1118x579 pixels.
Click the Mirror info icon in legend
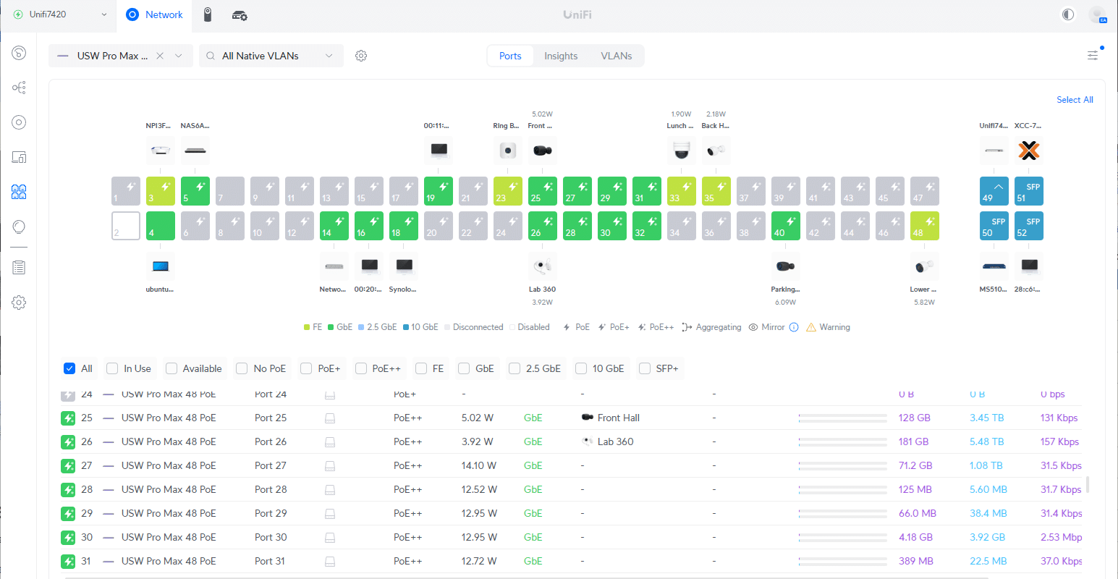coord(794,327)
